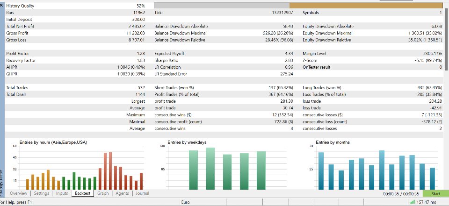The image size is (449, 206).
Task: Open the Settings tab
Action: (x=42, y=193)
